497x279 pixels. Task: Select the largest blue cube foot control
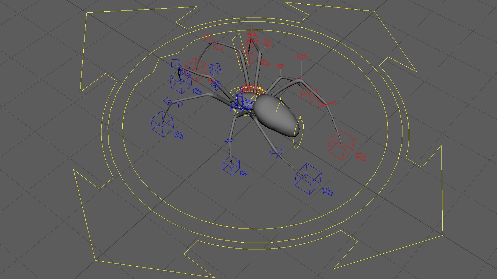click(308, 179)
